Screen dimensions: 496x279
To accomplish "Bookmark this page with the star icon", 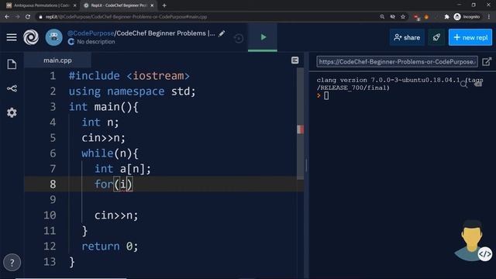I will point(403,17).
